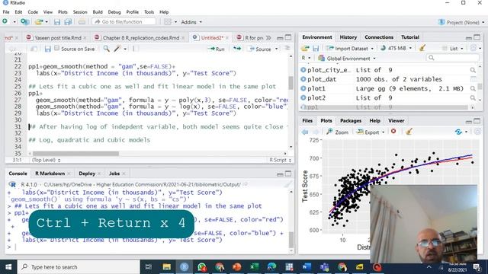Open the Addins dropdown

(191, 22)
